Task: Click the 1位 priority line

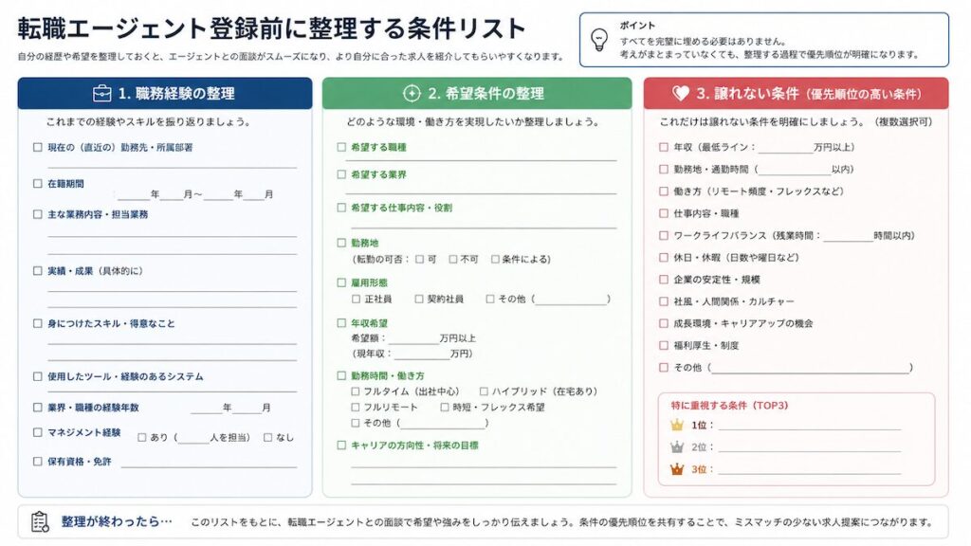Action: (810, 426)
